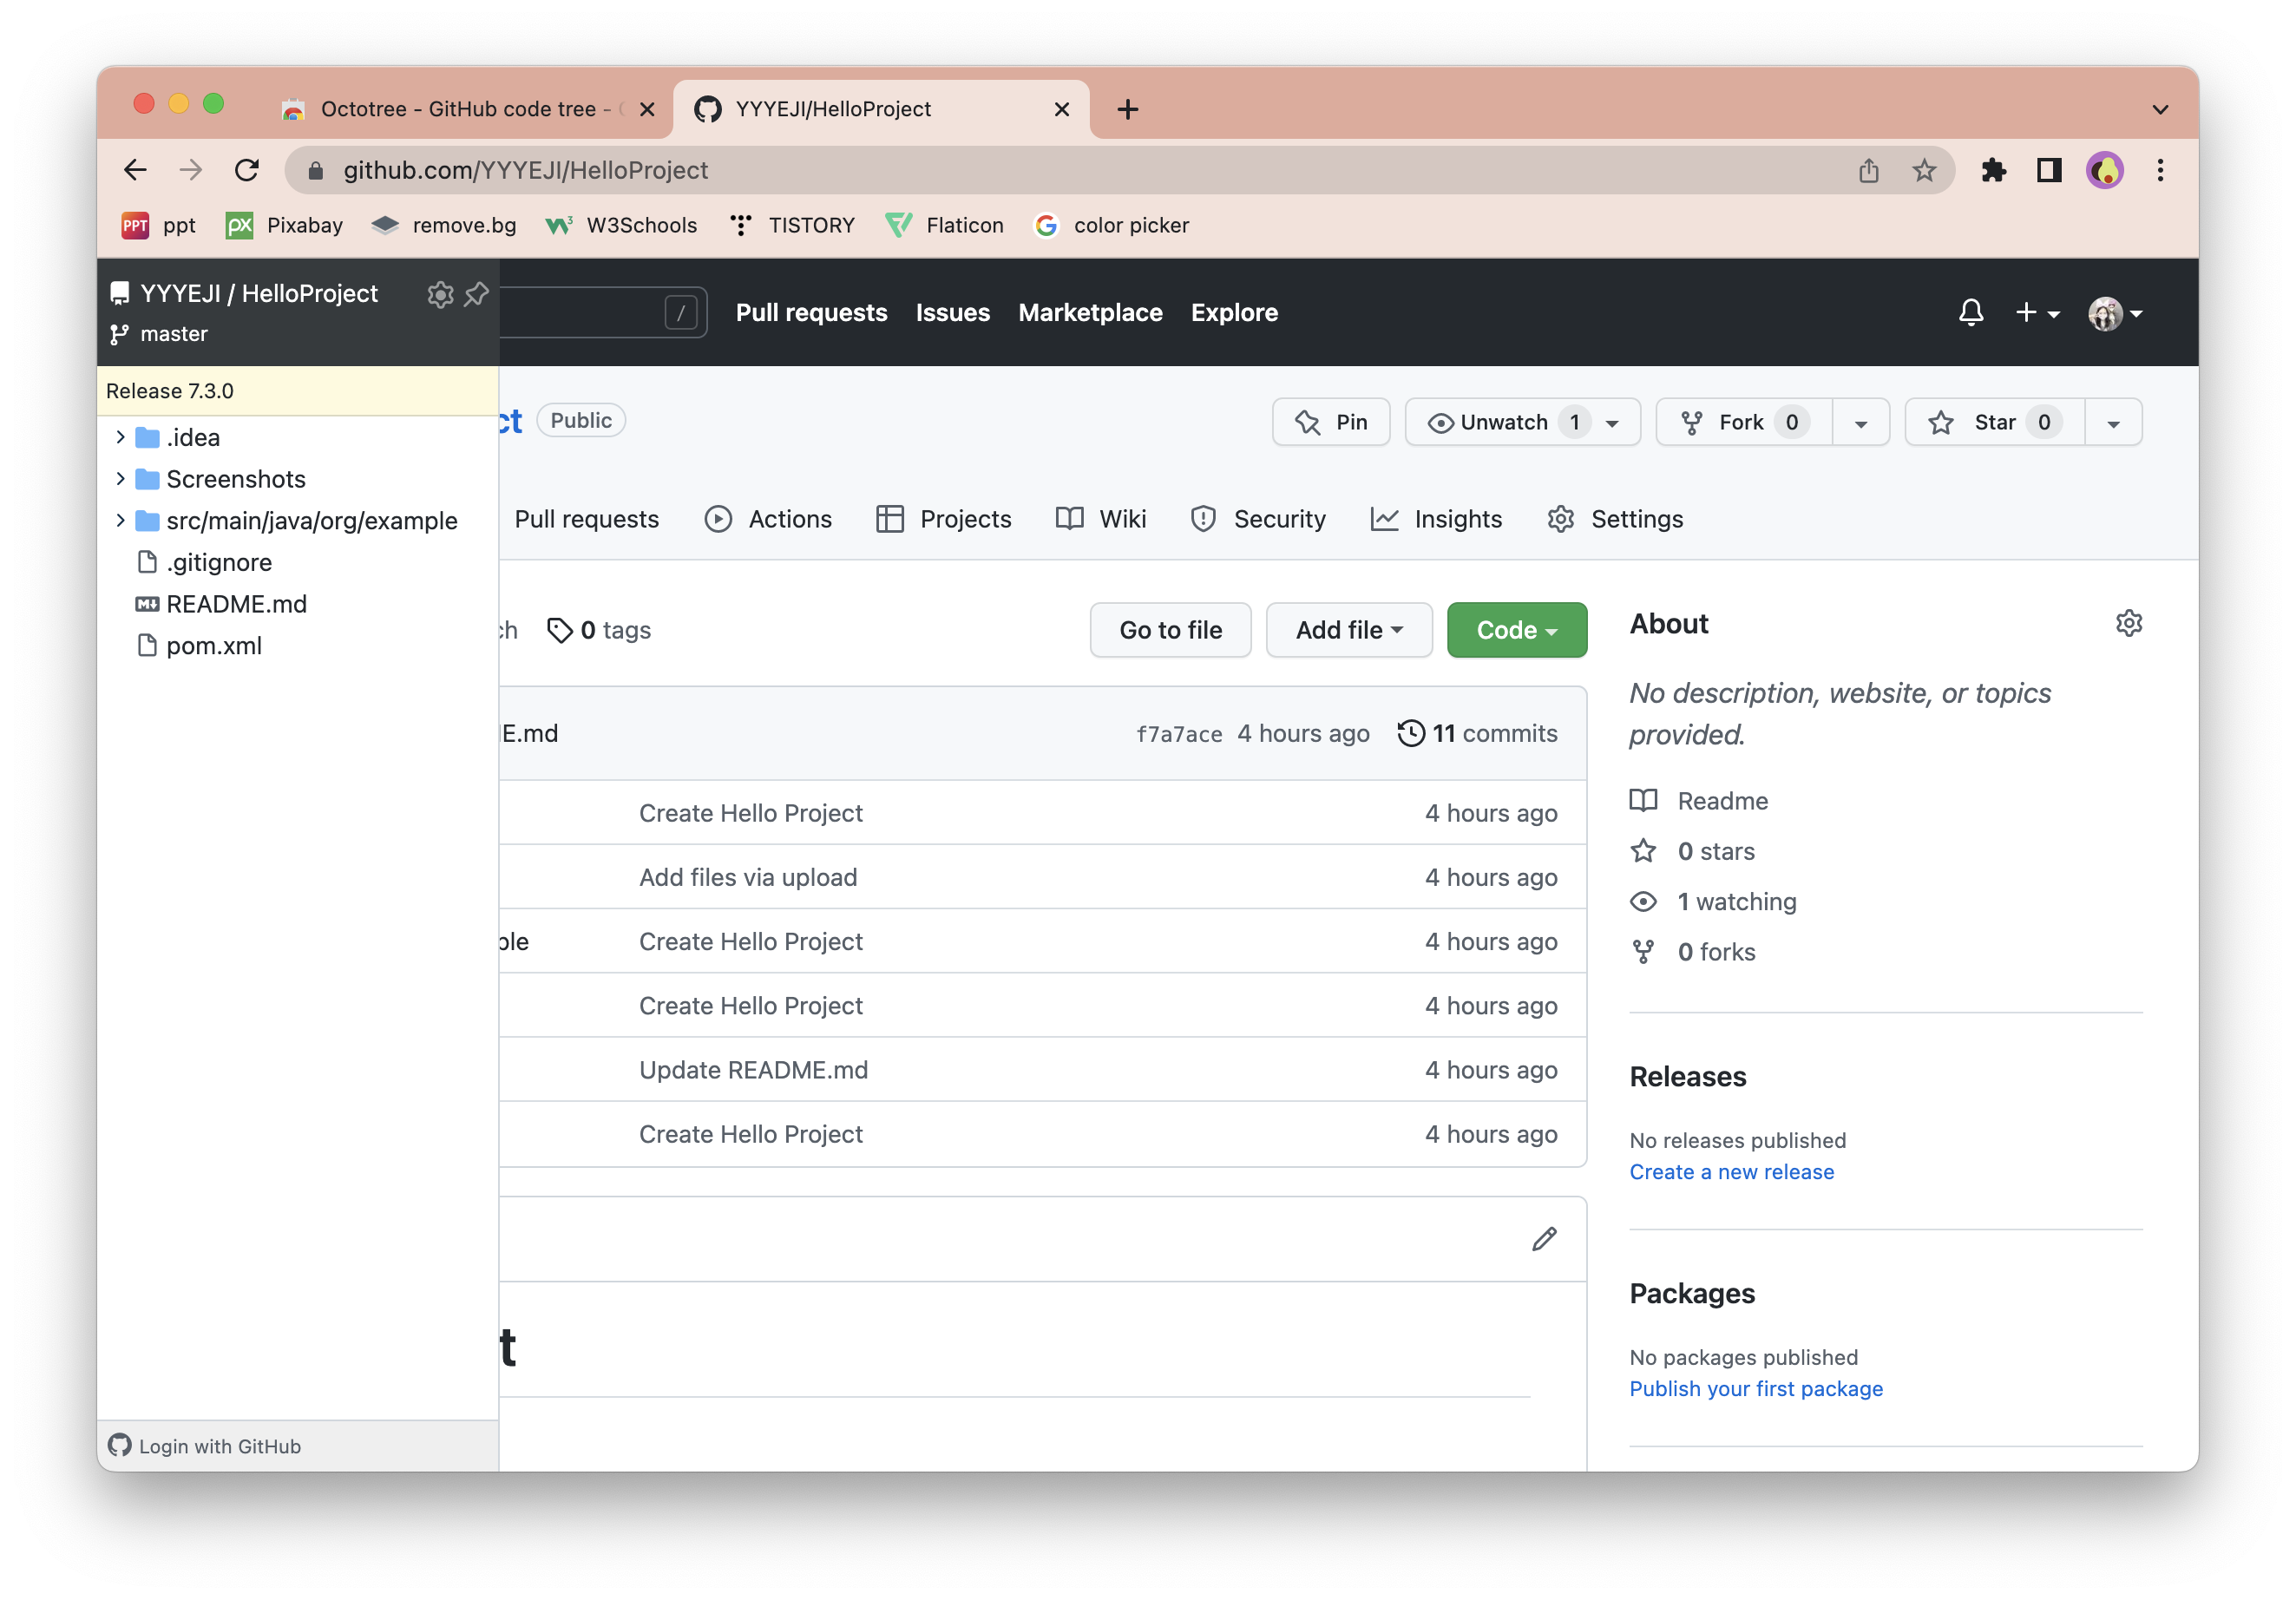Bookmark page with the star icon
The image size is (2296, 1600).
click(1924, 171)
